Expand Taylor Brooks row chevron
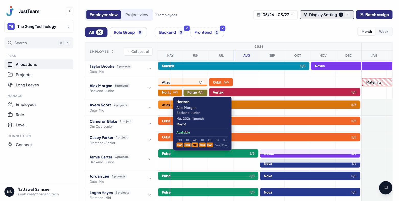The image size is (399, 201). click(x=150, y=69)
